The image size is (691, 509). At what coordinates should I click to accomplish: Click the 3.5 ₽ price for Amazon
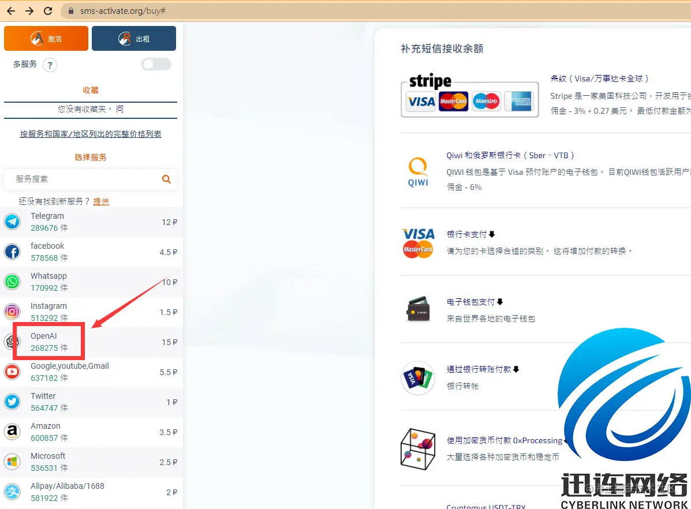(x=169, y=432)
